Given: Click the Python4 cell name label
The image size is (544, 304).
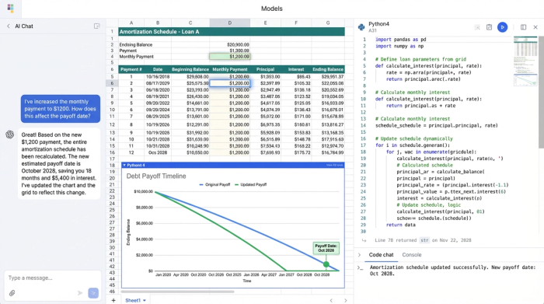Looking at the screenshot, I should pos(378,24).
